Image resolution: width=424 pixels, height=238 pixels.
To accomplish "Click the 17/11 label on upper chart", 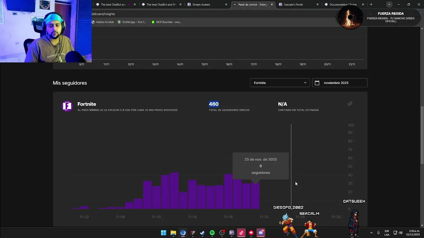I will coord(254,64).
